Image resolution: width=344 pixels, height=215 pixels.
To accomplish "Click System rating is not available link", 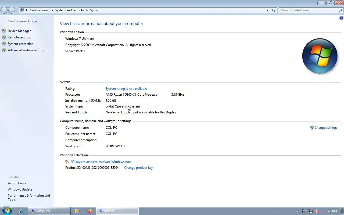I will pos(126,89).
